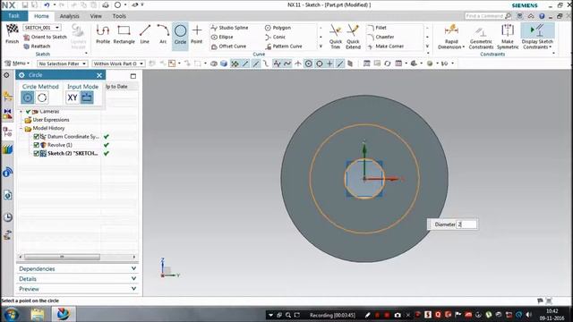The image size is (573, 322).
Task: Select the Fillet tool
Action: pos(377,28)
